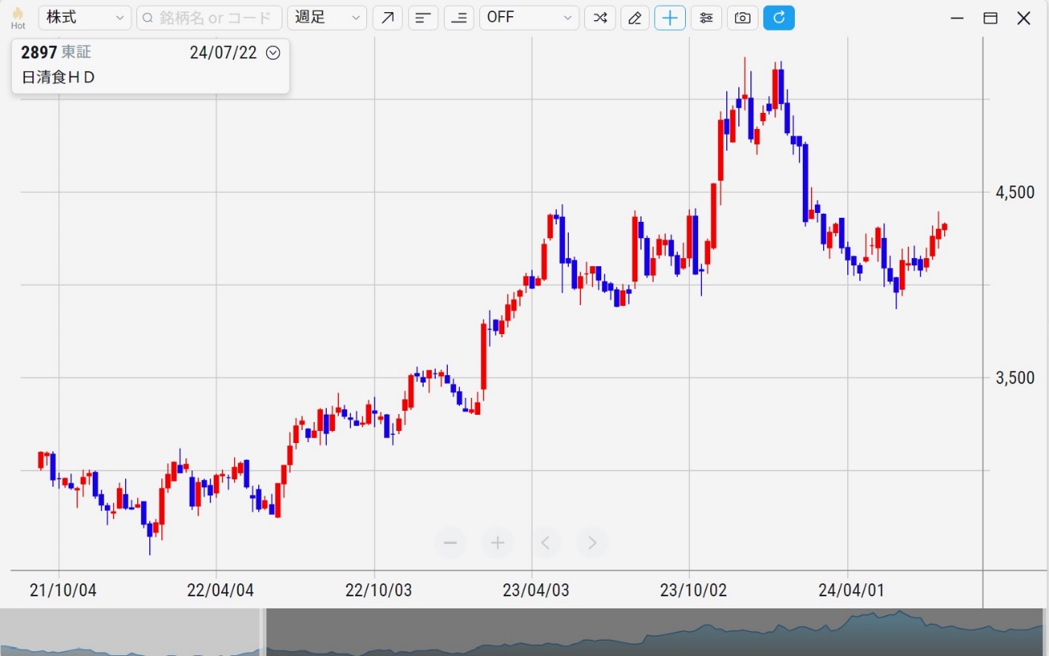Click the left-aligned lines toolbar icon
The width and height of the screenshot is (1049, 656).
tap(423, 18)
